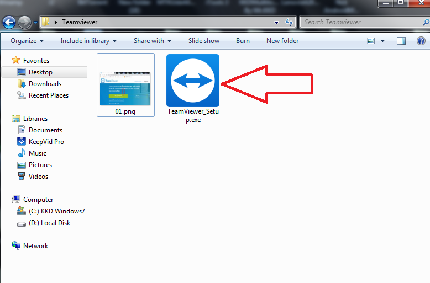This screenshot has width=430, height=283.
Task: Click the Pictures library icon
Action: click(22, 165)
